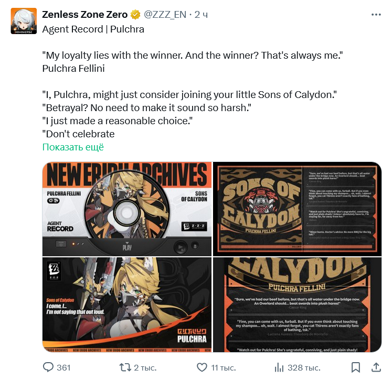Open Pulchra character artwork image
Viewport: 392px width, 381px height.
pyautogui.click(x=127, y=305)
